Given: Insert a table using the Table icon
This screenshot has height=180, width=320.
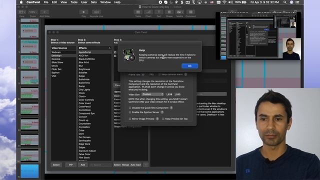Looking at the screenshot, I should (x=138, y=12).
